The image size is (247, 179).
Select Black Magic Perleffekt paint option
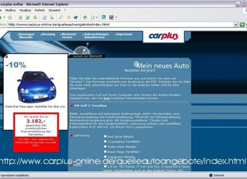105,151
